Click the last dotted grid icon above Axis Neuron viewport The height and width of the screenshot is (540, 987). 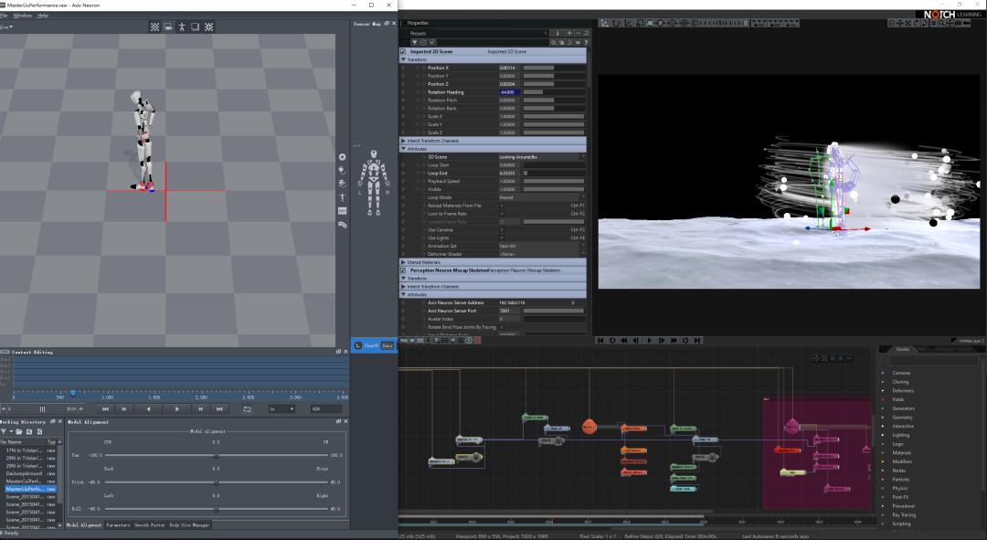pyautogui.click(x=209, y=27)
